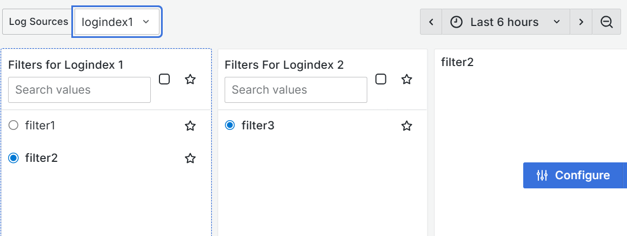This screenshot has width=627, height=236.
Task: Select the filter2 radio button
Action: tap(14, 158)
